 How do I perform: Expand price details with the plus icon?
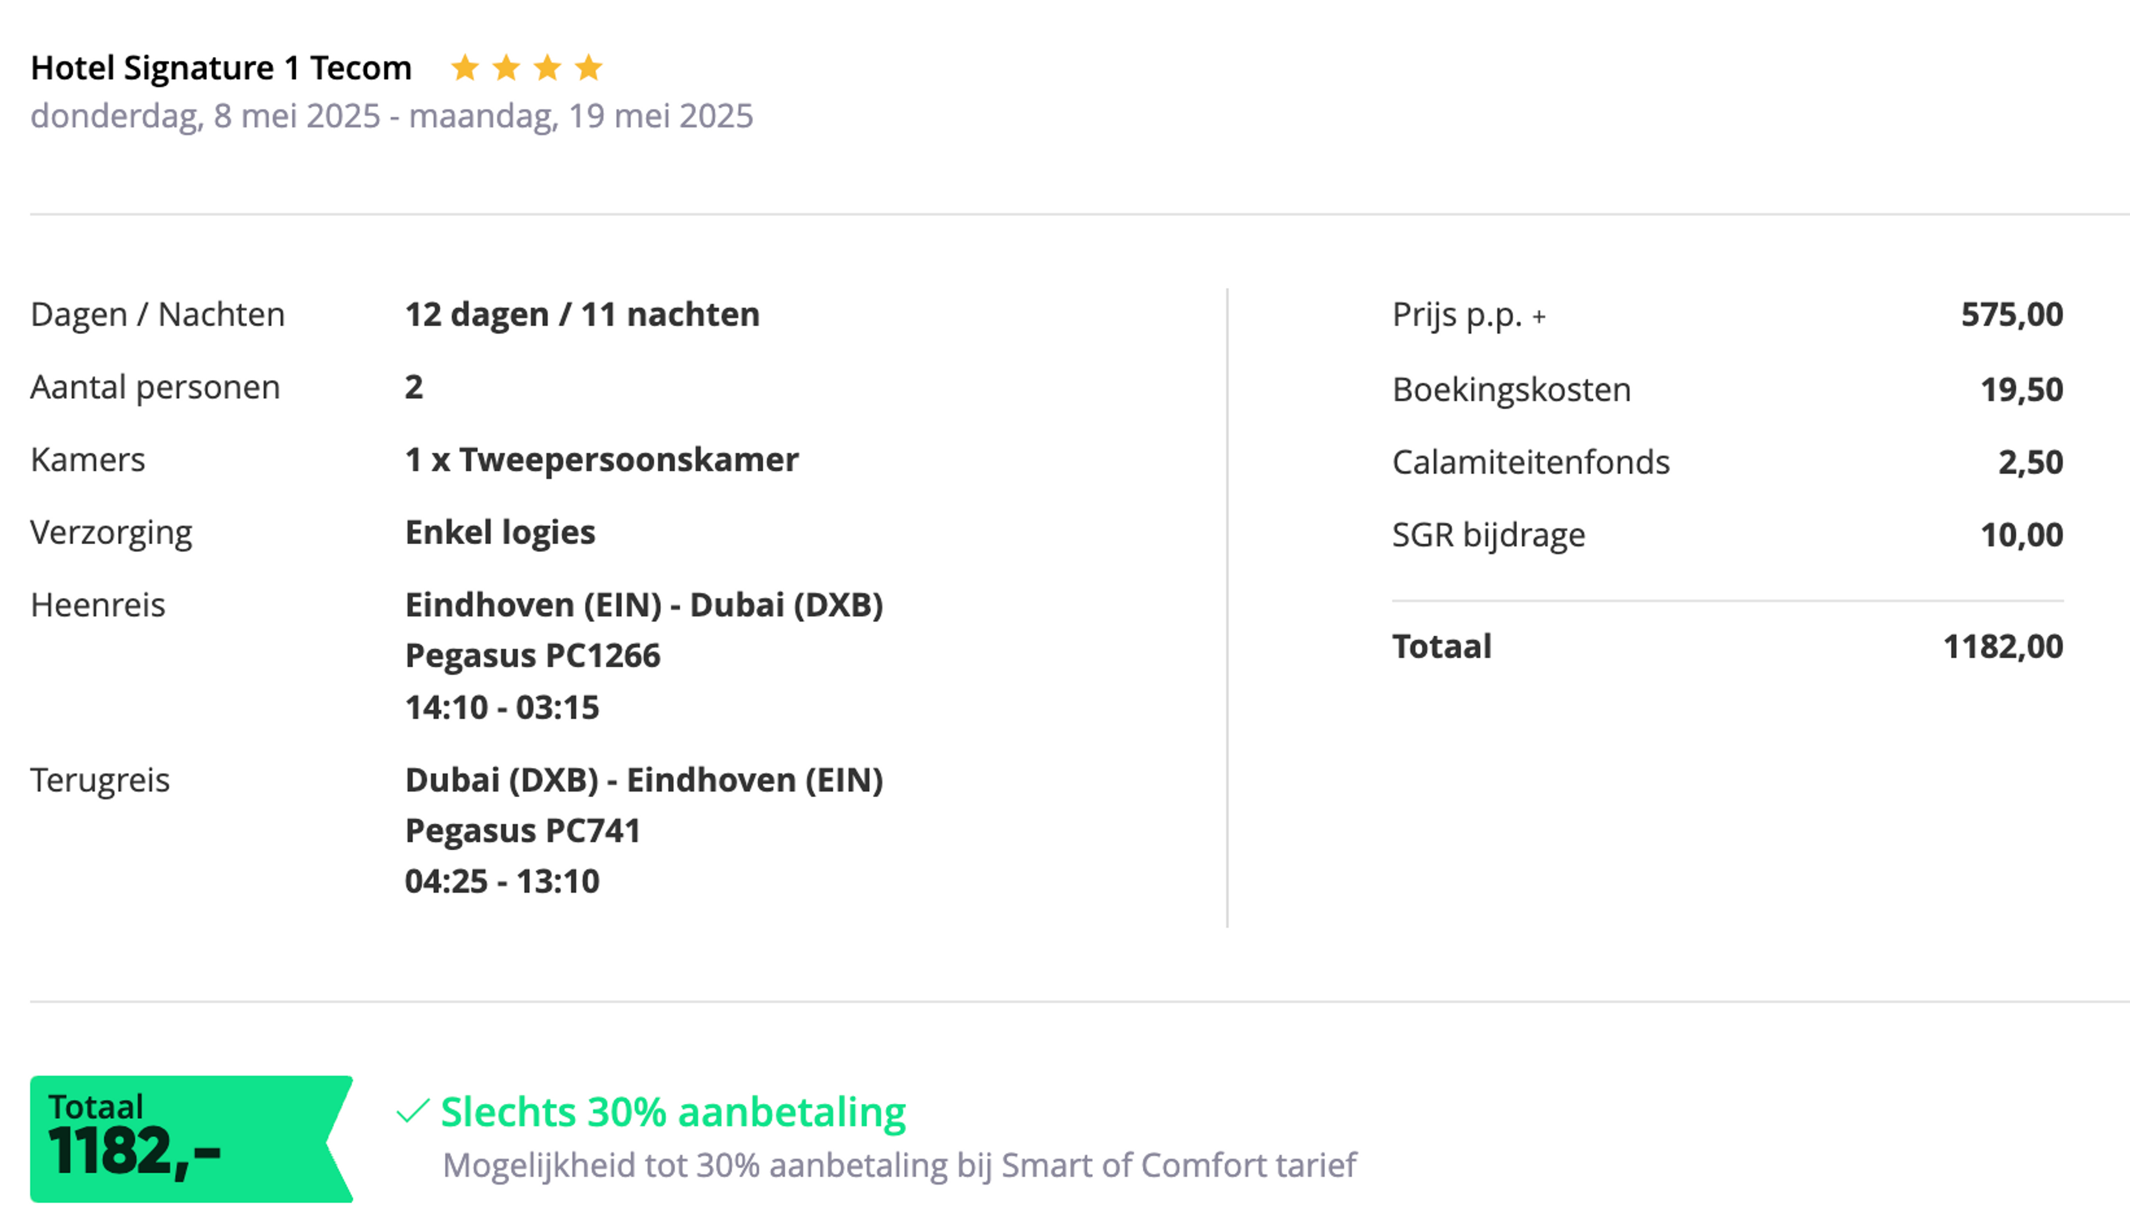pos(1539,317)
